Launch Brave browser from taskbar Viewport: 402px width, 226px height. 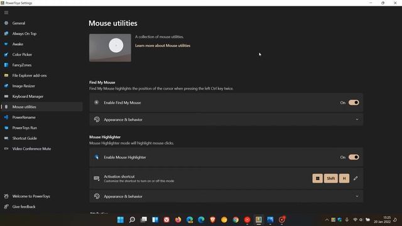coord(212,220)
